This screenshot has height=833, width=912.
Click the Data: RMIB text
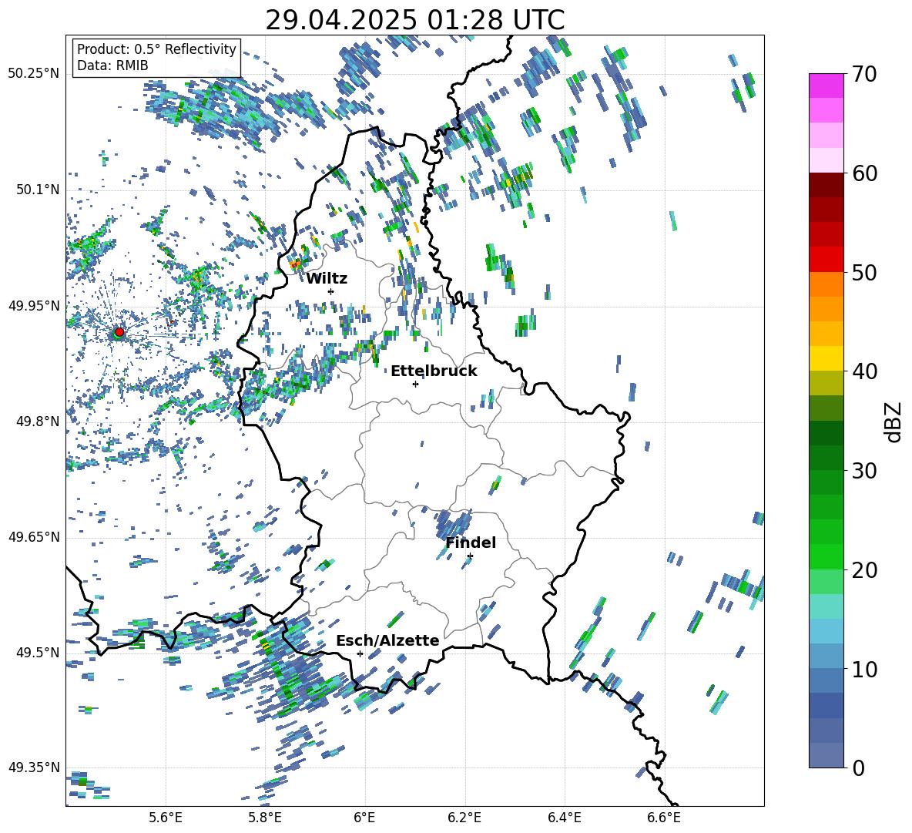point(112,65)
